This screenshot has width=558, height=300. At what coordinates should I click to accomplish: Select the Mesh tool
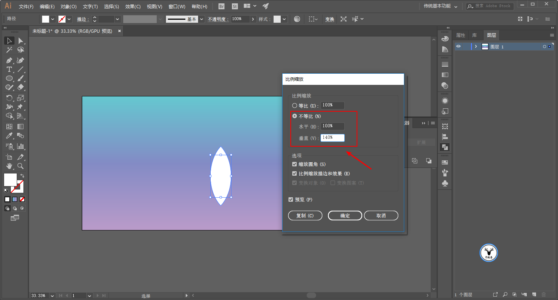[x=9, y=127]
